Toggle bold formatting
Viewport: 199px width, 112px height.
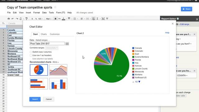55,19
